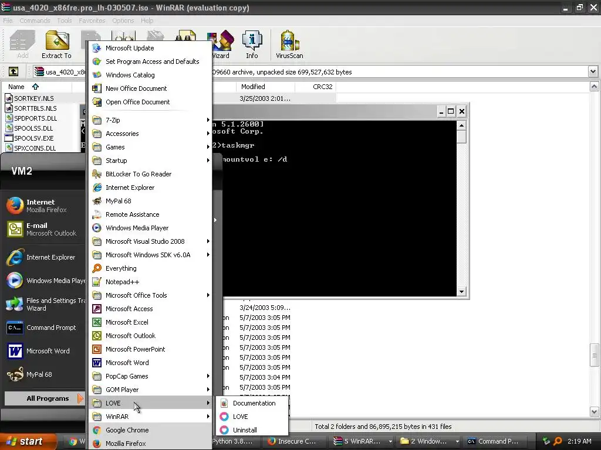Click the scroll-down arrow in the Command Prompt window
Viewport: 601px width, 450px height.
click(x=461, y=292)
